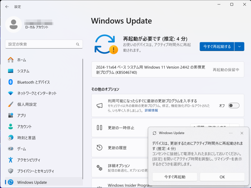The image size is (251, 188).
Task: Click the search magnifier icon
Action: (78, 44)
